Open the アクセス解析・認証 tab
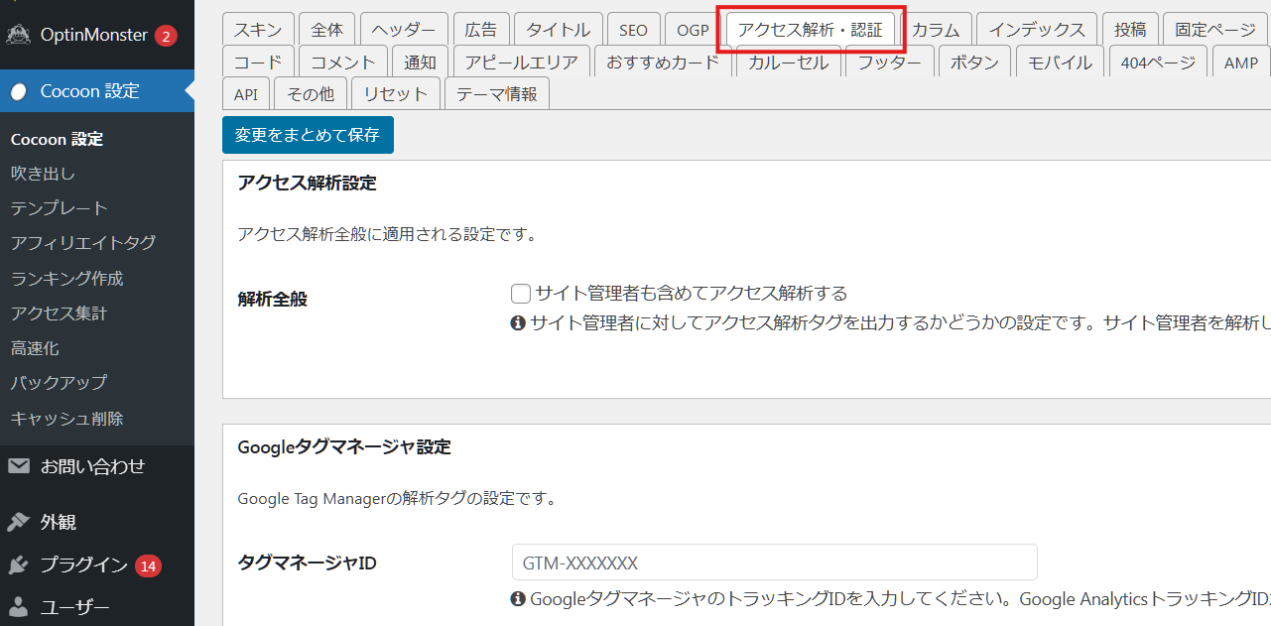Image resolution: width=1271 pixels, height=626 pixels. (x=810, y=30)
